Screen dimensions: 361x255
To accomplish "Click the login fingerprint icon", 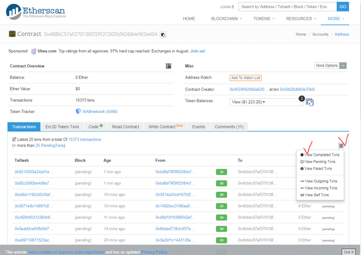I will [233, 7].
